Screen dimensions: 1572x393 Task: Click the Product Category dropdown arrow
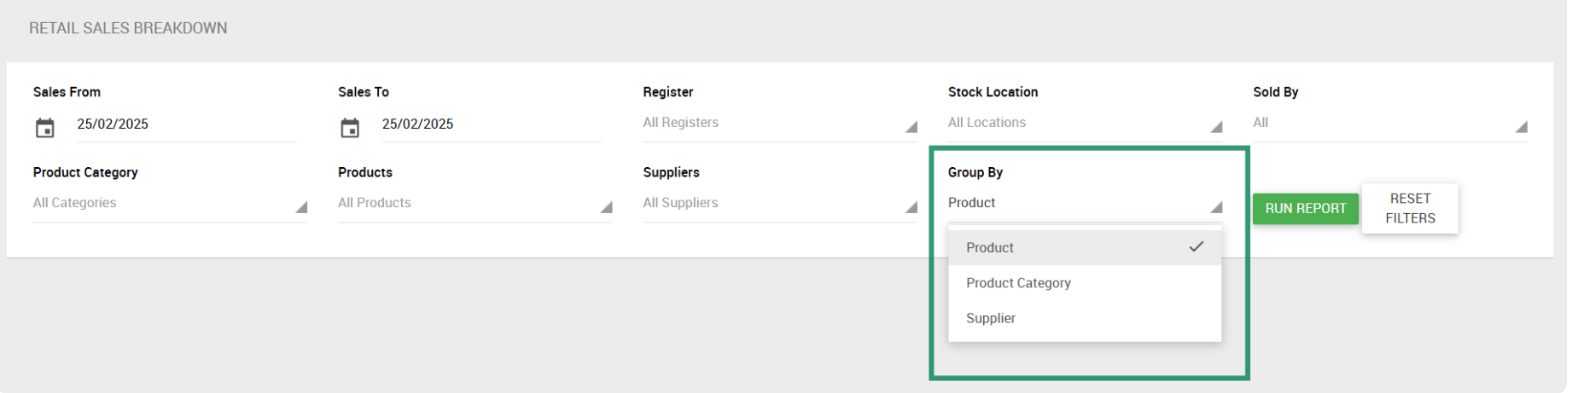pyautogui.click(x=301, y=207)
